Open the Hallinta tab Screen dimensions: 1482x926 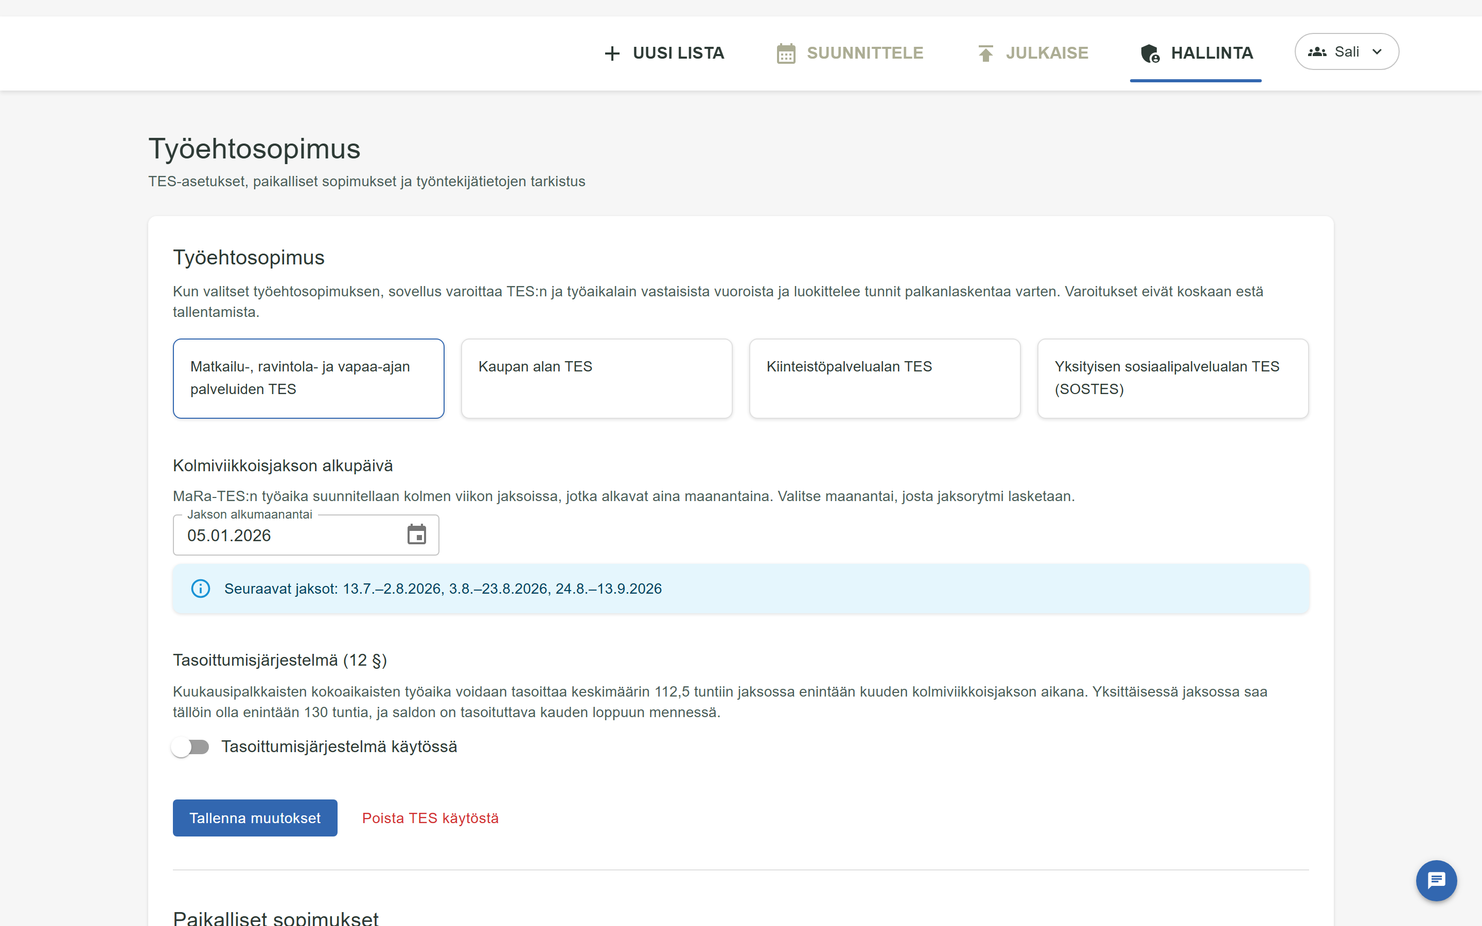pyautogui.click(x=1196, y=54)
